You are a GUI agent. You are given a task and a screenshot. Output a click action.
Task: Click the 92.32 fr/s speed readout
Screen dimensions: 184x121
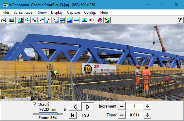pyautogui.click(x=48, y=109)
